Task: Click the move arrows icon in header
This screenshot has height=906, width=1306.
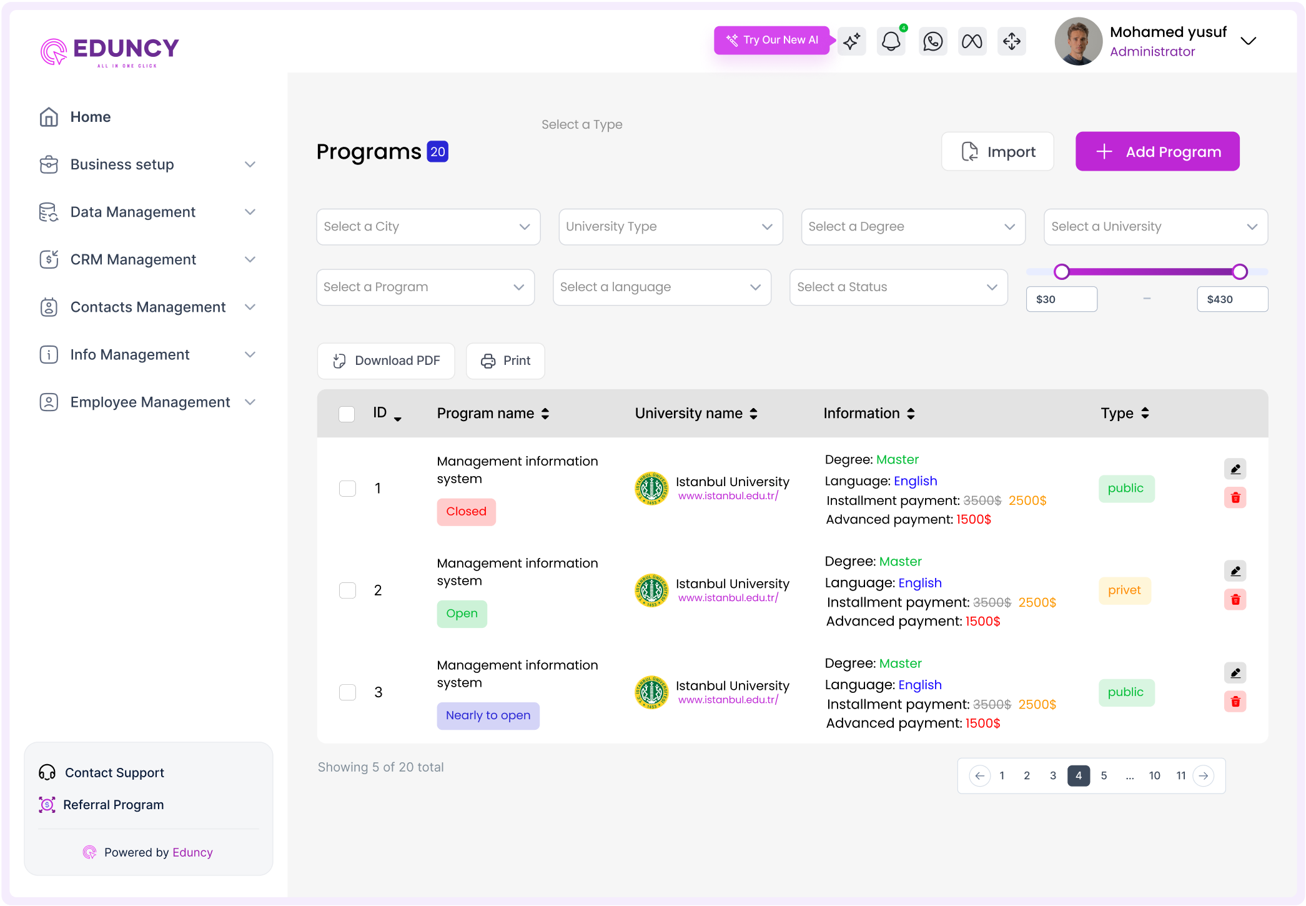Action: click(1012, 41)
